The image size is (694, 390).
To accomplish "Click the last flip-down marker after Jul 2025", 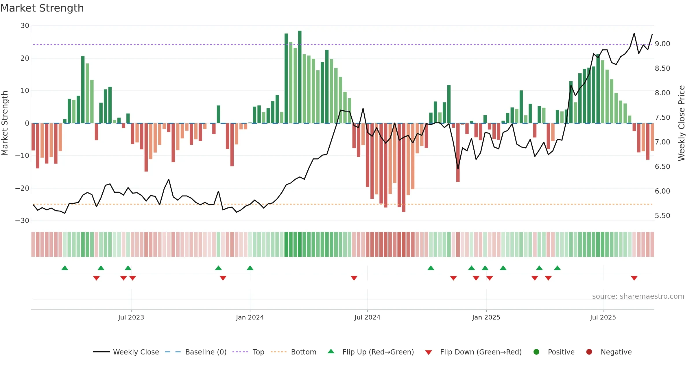I will point(634,278).
